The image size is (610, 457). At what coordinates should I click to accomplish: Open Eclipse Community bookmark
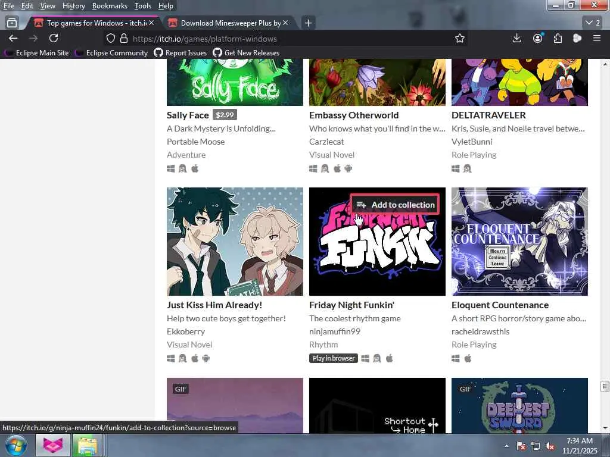click(x=113, y=53)
